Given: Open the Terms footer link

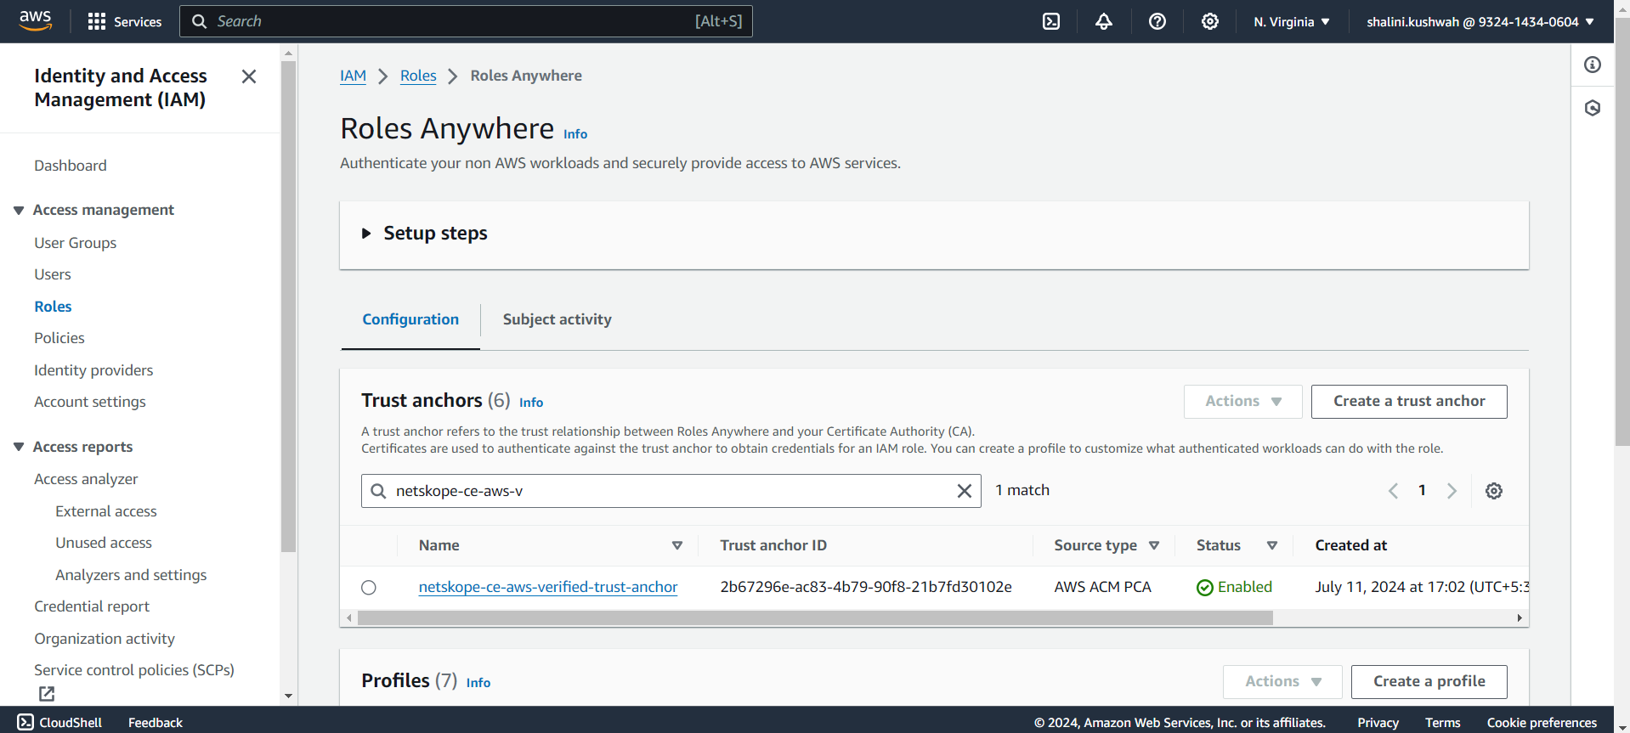Looking at the screenshot, I should [1442, 722].
